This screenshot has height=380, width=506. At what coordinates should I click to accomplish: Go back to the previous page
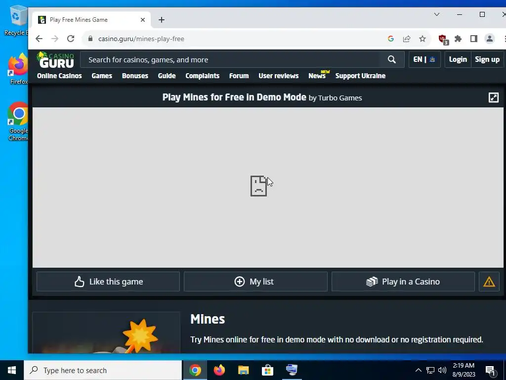click(x=39, y=39)
